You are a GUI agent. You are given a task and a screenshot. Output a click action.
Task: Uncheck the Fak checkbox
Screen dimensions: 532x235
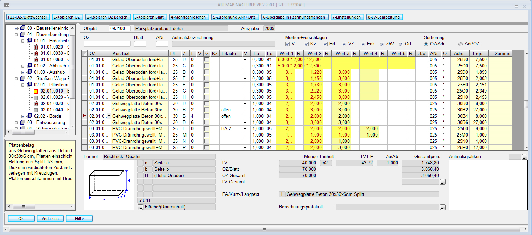363,44
